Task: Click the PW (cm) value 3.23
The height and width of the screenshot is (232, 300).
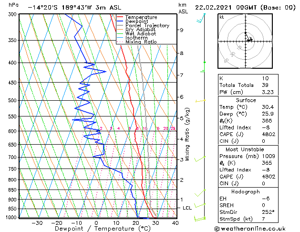Action: [x=268, y=92]
